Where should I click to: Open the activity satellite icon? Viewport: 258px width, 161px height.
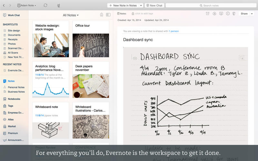(58, 5)
